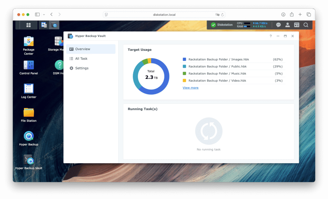This screenshot has height=199, width=328.
Task: Open the DSM user options icon
Action: click(288, 25)
